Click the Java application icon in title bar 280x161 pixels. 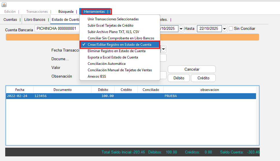coord(4,4)
